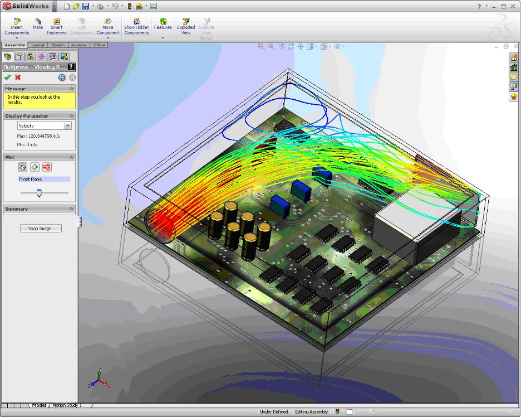The image size is (521, 417).
Task: Collapse the Display Parameter section
Action: [x=71, y=116]
